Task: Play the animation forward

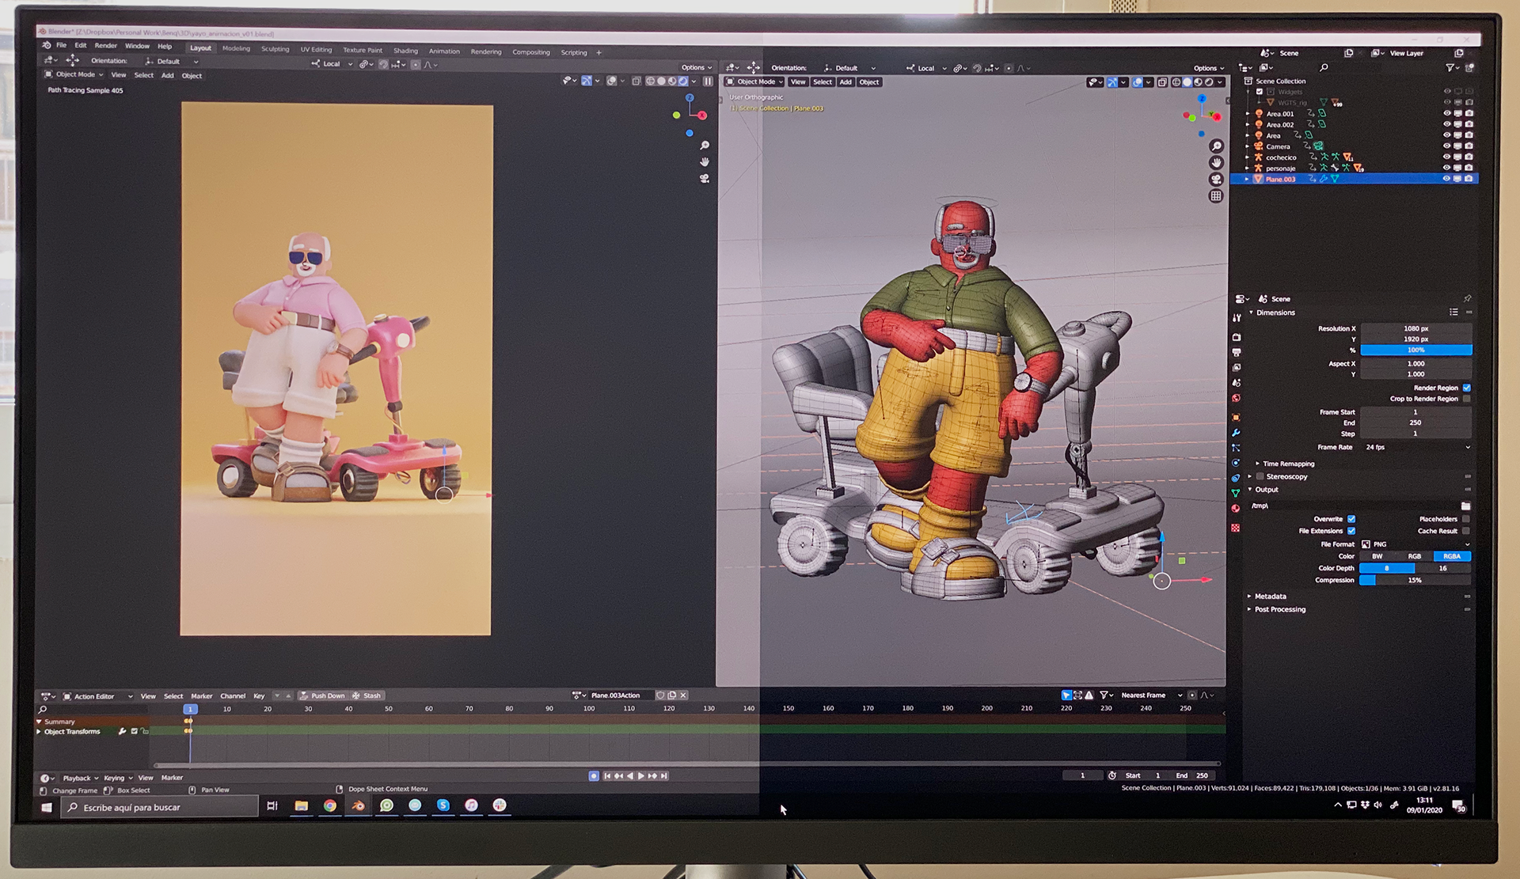Action: [641, 775]
